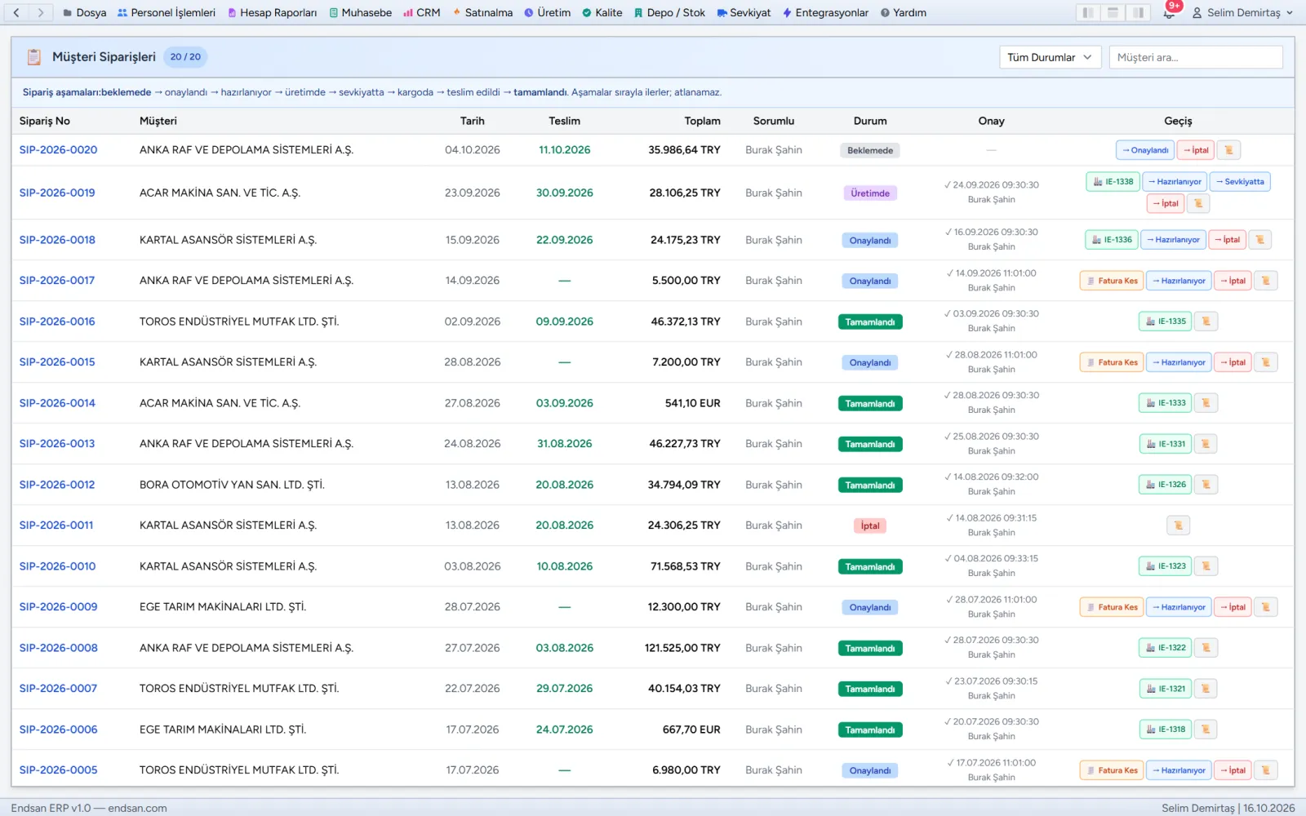Click scroll icon in SIP-2026-0012 row
The image size is (1306, 816).
point(1206,485)
